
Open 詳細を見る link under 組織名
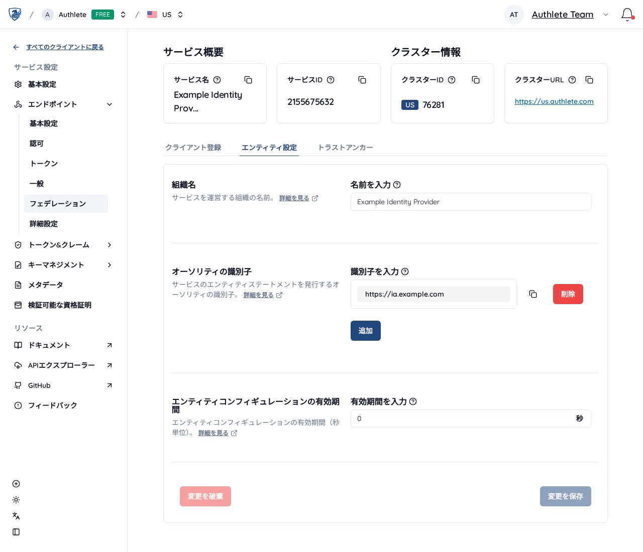(x=298, y=198)
